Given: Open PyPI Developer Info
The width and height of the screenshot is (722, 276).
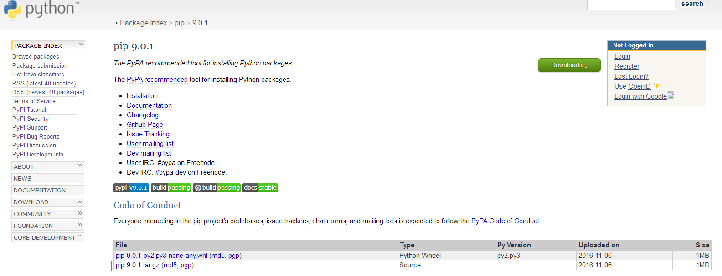Looking at the screenshot, I should click(x=38, y=154).
